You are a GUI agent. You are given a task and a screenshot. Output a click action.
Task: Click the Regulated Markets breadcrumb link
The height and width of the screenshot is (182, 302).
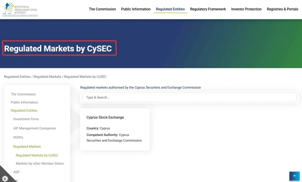[x=47, y=77]
